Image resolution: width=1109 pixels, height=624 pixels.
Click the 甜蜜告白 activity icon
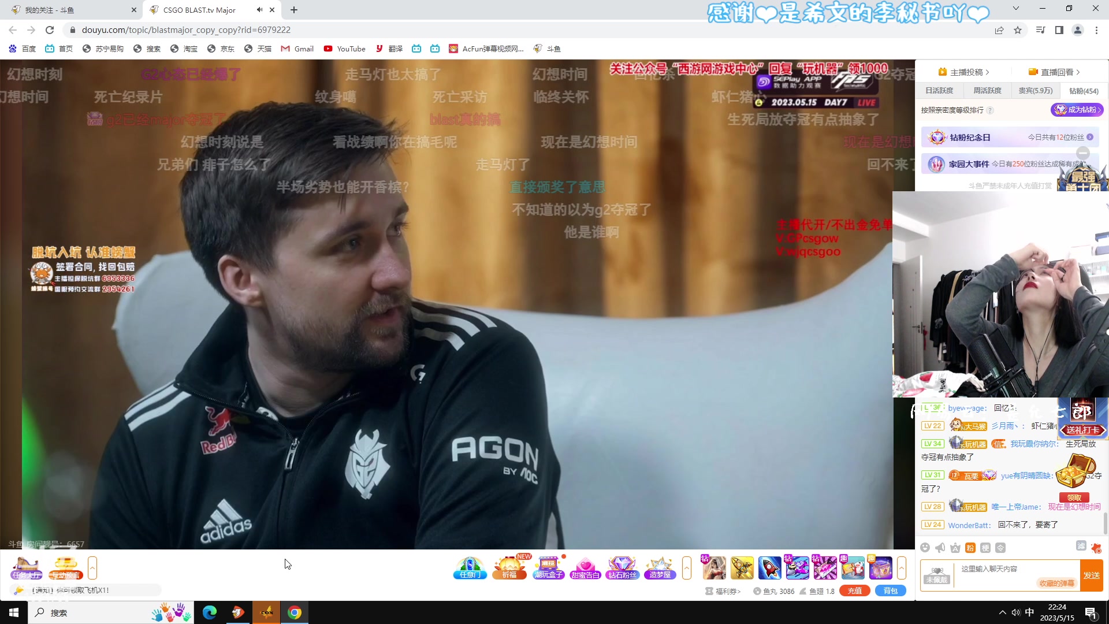click(x=585, y=568)
